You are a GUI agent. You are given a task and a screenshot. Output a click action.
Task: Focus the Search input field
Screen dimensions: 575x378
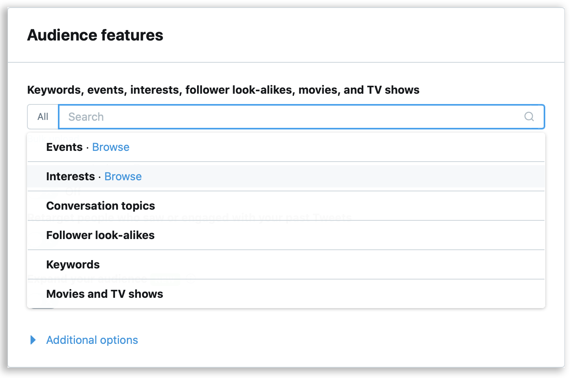pyautogui.click(x=301, y=117)
